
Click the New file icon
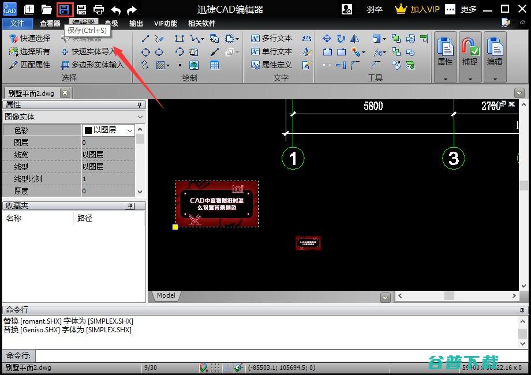[29, 9]
